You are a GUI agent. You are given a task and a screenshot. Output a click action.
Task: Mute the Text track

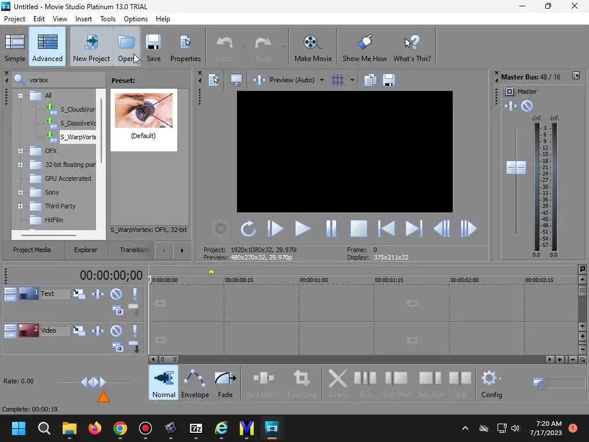(x=116, y=294)
